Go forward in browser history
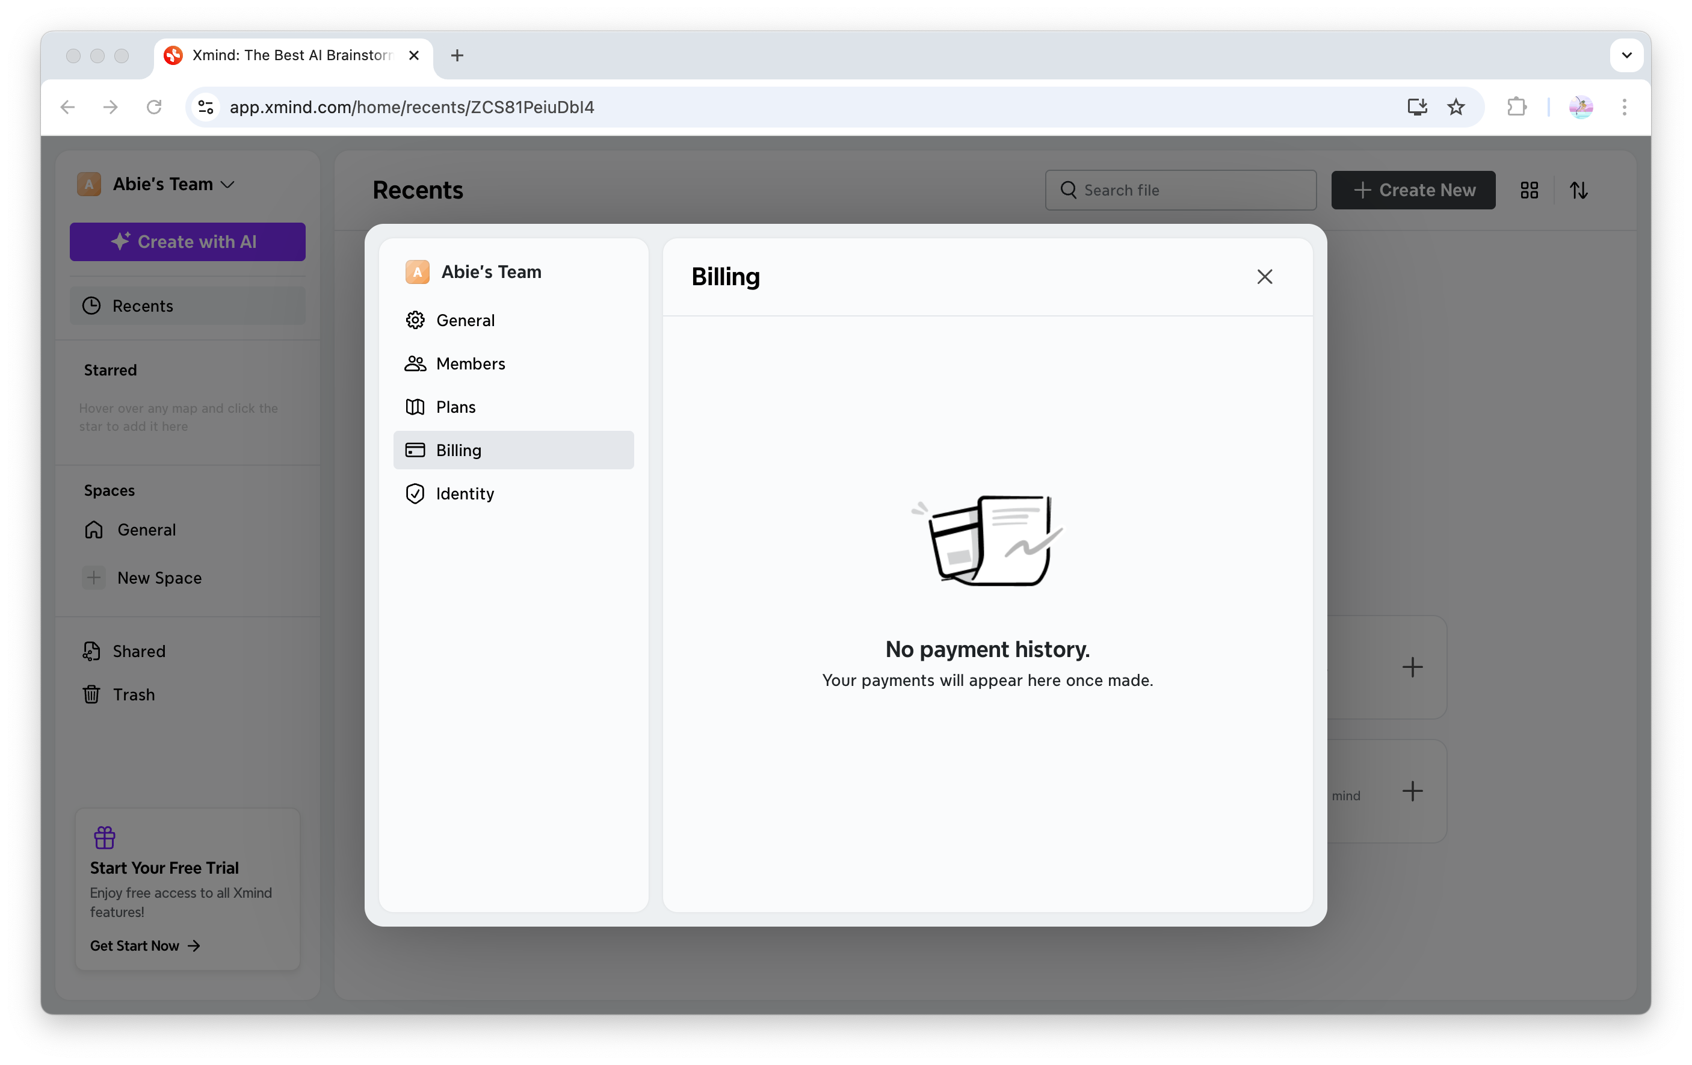This screenshot has height=1065, width=1692. pyautogui.click(x=110, y=106)
